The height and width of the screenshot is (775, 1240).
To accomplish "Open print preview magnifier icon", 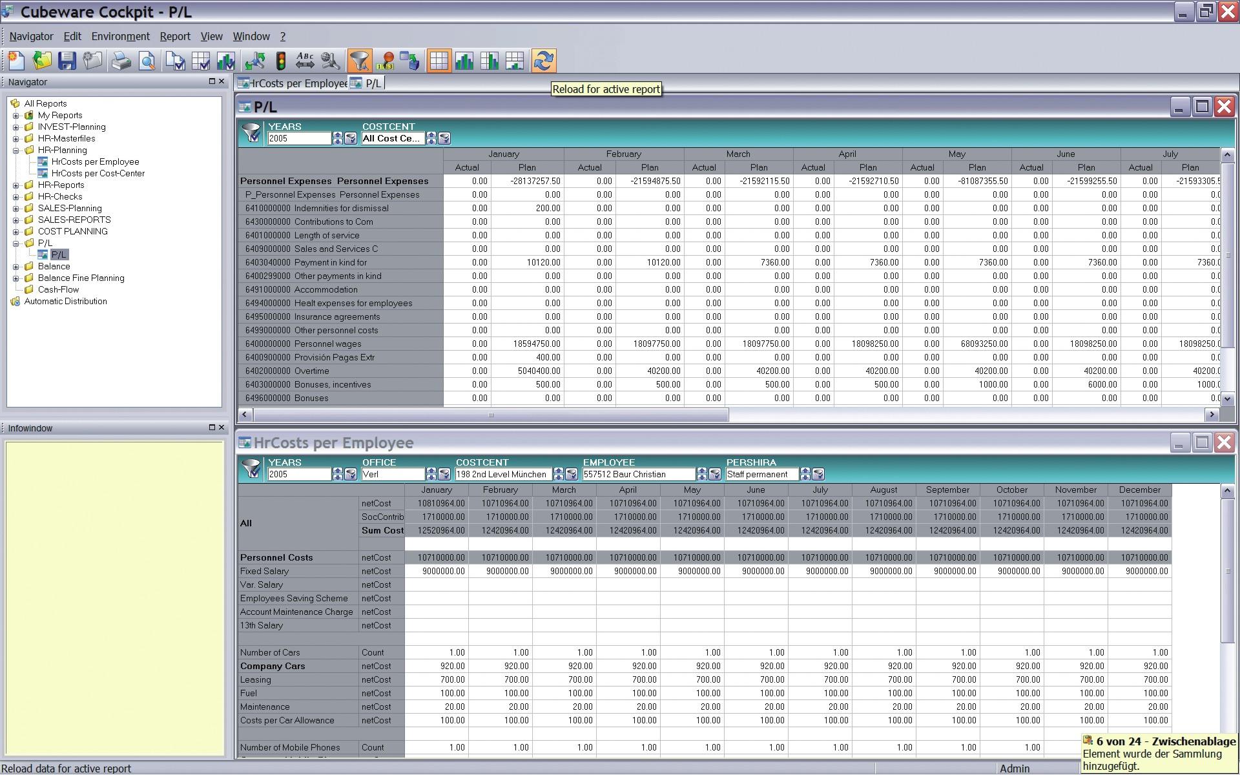I will (147, 61).
